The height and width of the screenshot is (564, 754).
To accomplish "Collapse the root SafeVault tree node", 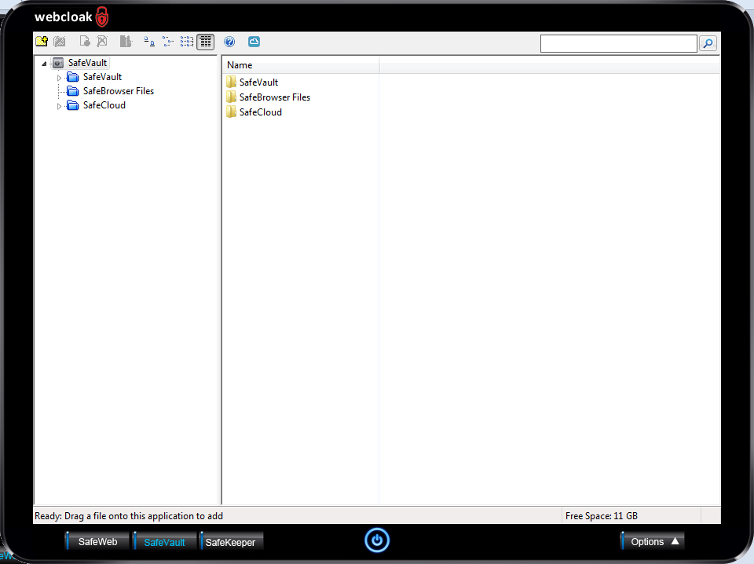I will click(x=44, y=64).
